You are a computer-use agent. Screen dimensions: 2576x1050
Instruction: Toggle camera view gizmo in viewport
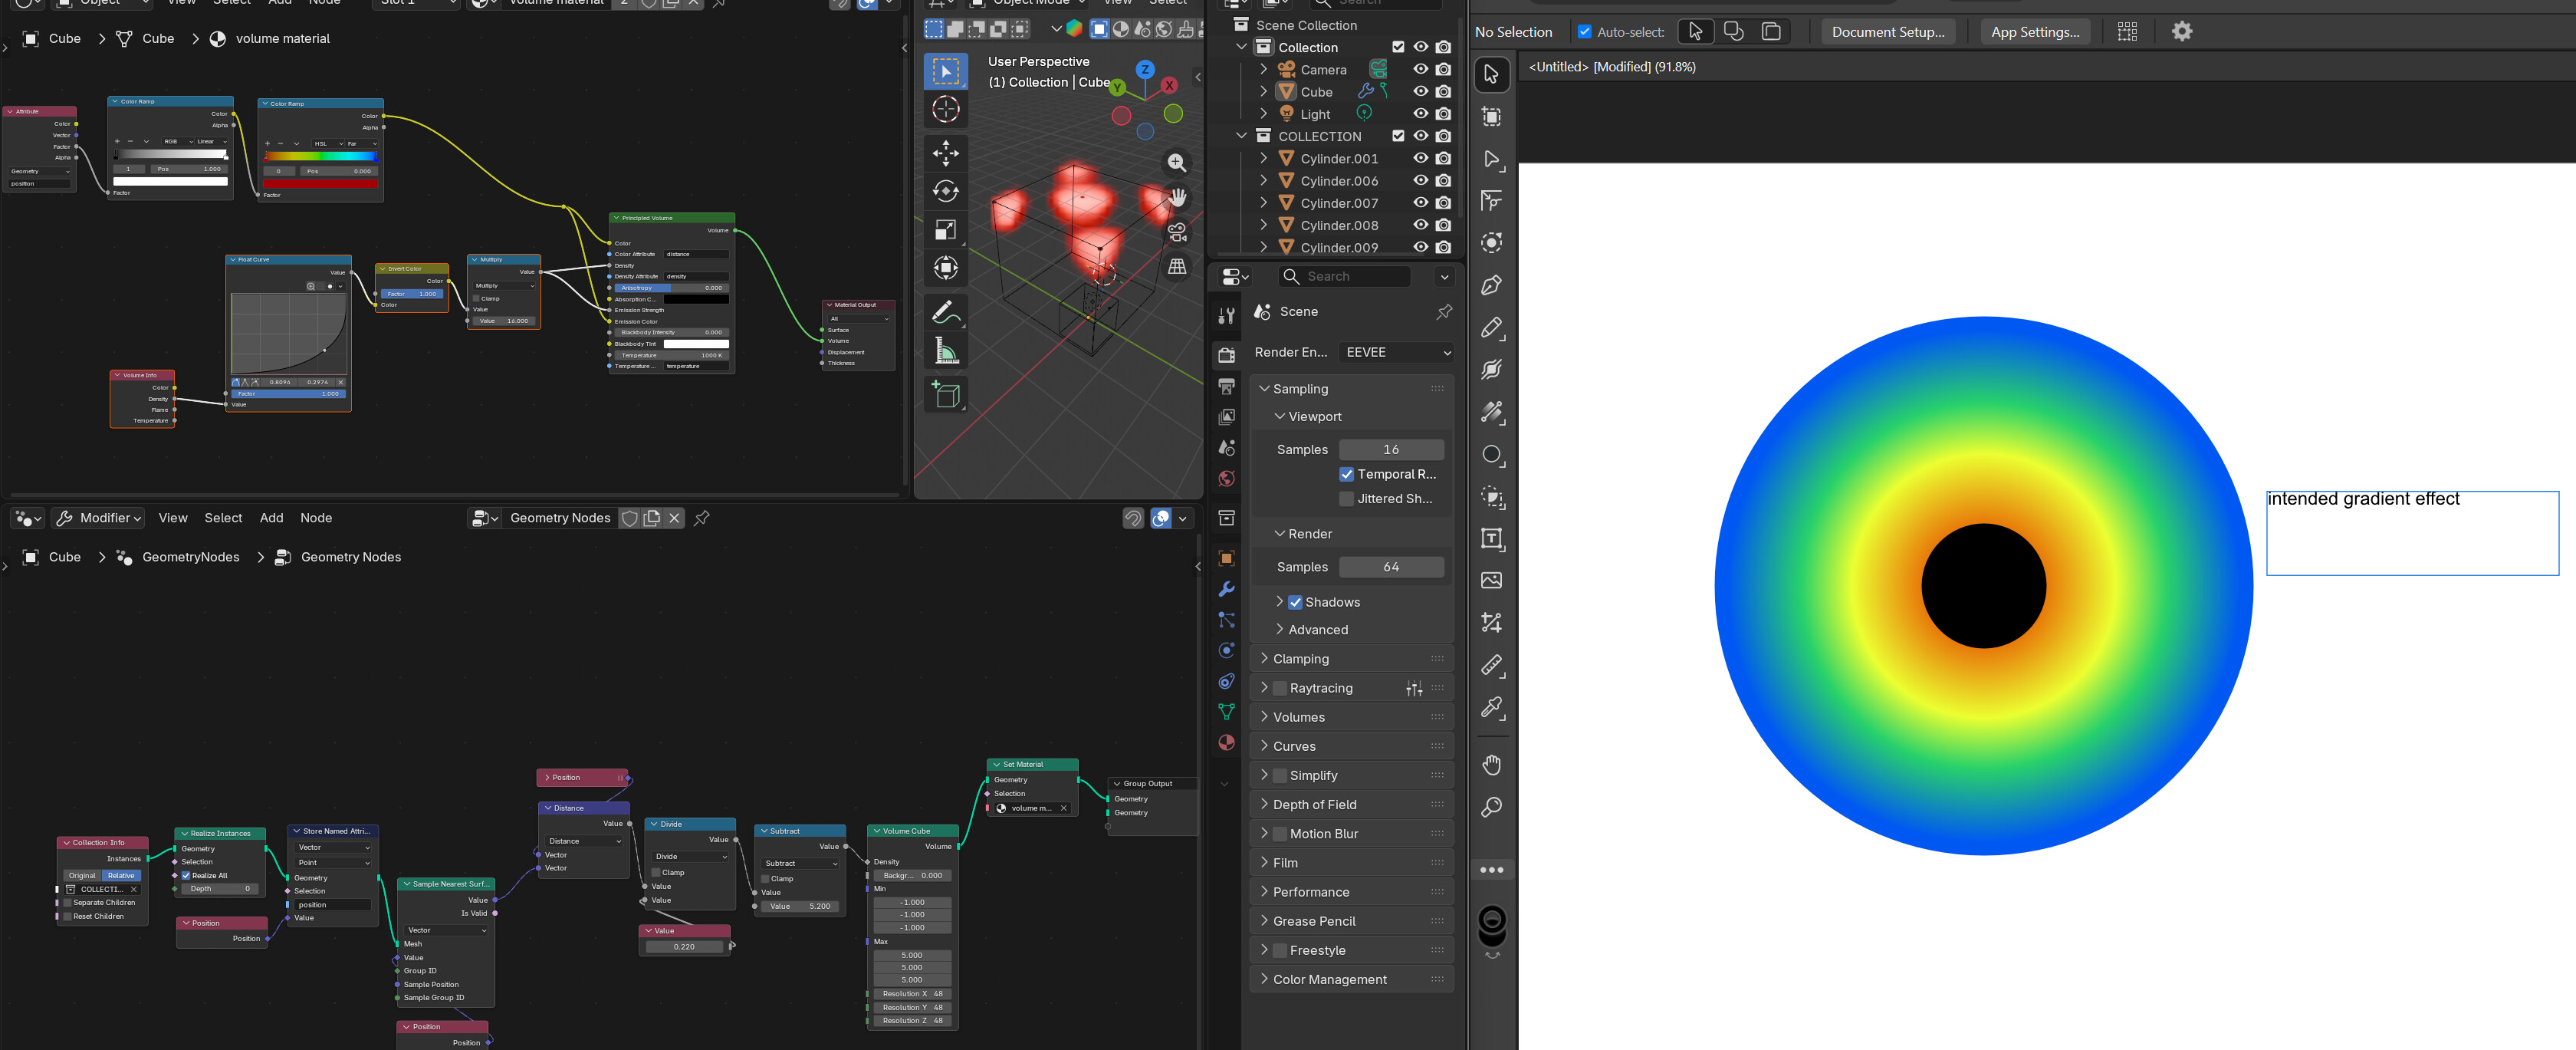tap(1177, 232)
